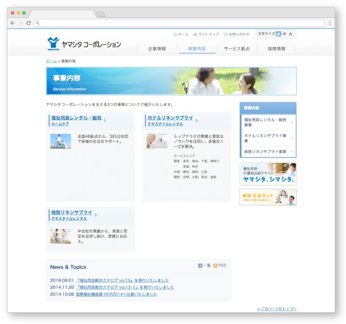The width and height of the screenshot is (346, 324).
Task: Click the browser forward arrow
Action: [21, 23]
